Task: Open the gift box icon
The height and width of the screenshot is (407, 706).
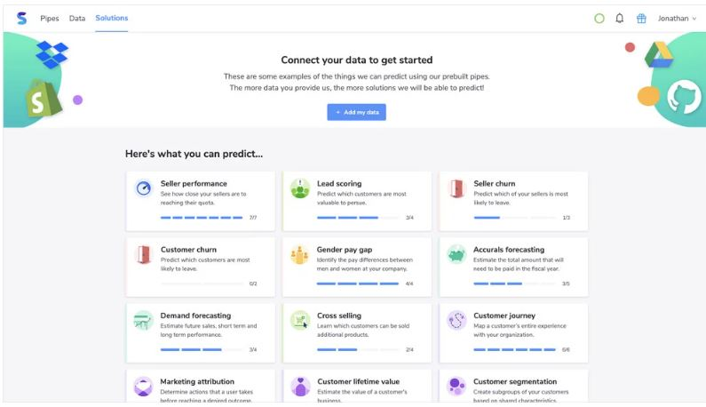Action: [641, 19]
